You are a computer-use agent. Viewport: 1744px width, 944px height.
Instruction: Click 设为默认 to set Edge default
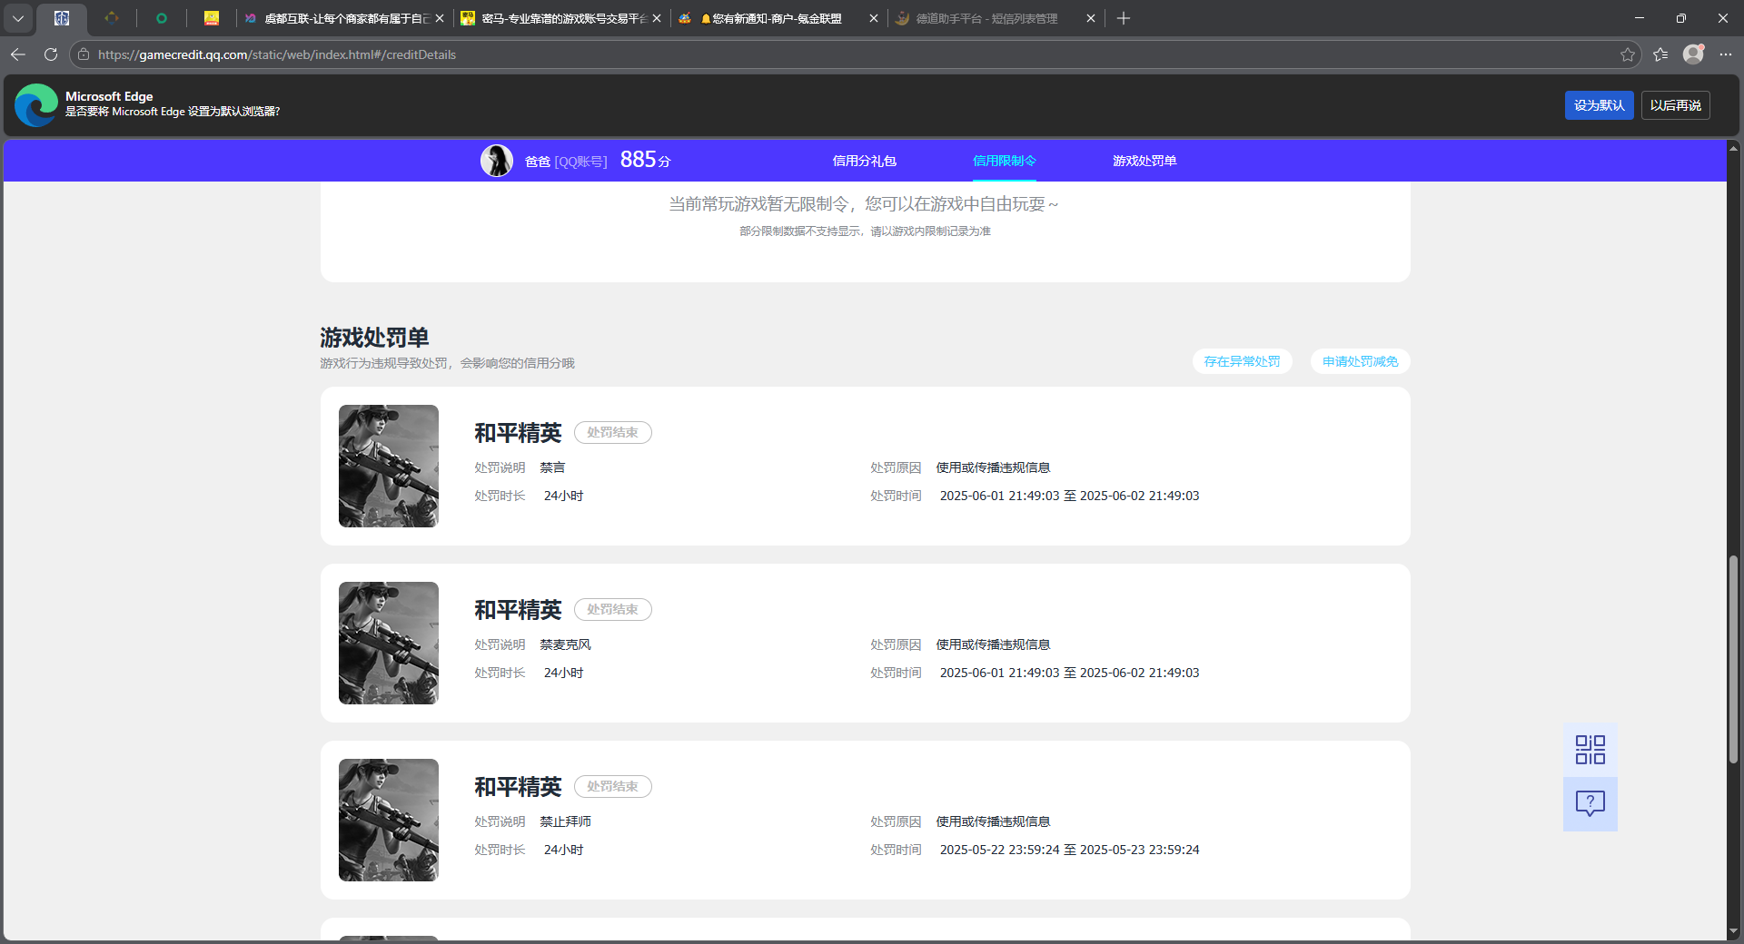1599,105
